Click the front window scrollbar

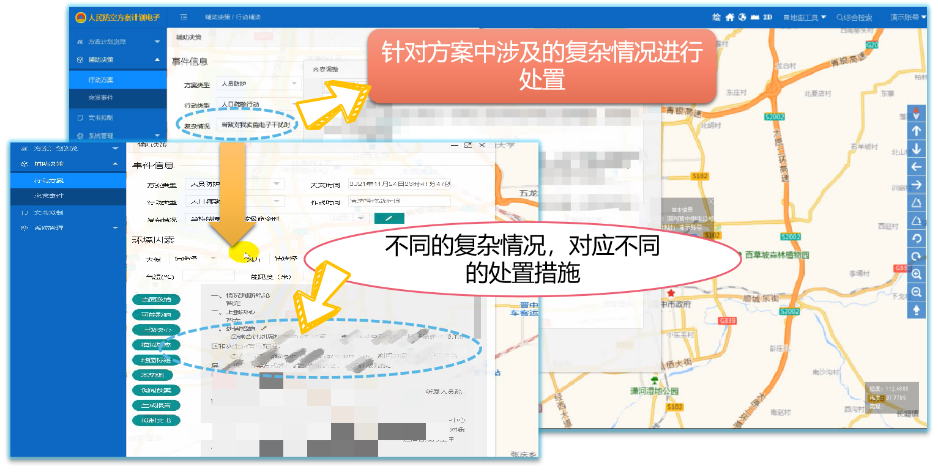click(x=478, y=317)
